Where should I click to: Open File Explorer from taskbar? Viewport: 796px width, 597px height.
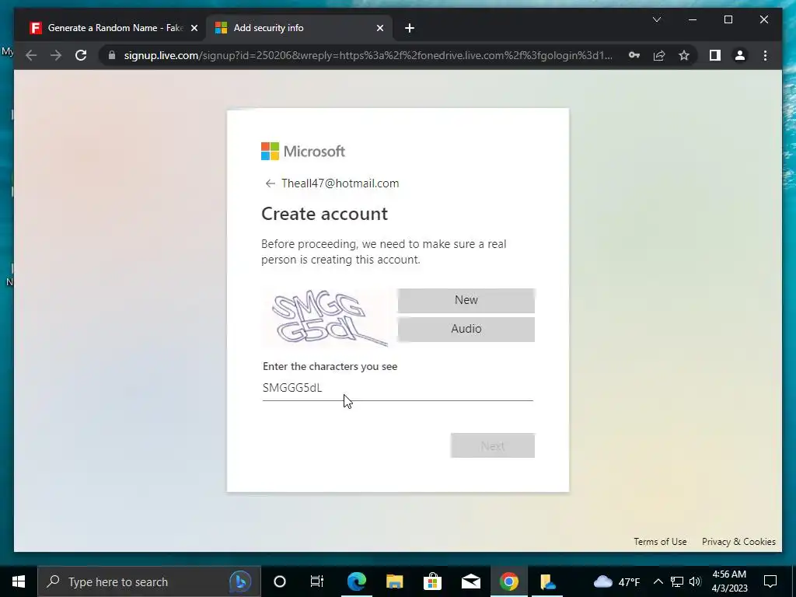(394, 581)
